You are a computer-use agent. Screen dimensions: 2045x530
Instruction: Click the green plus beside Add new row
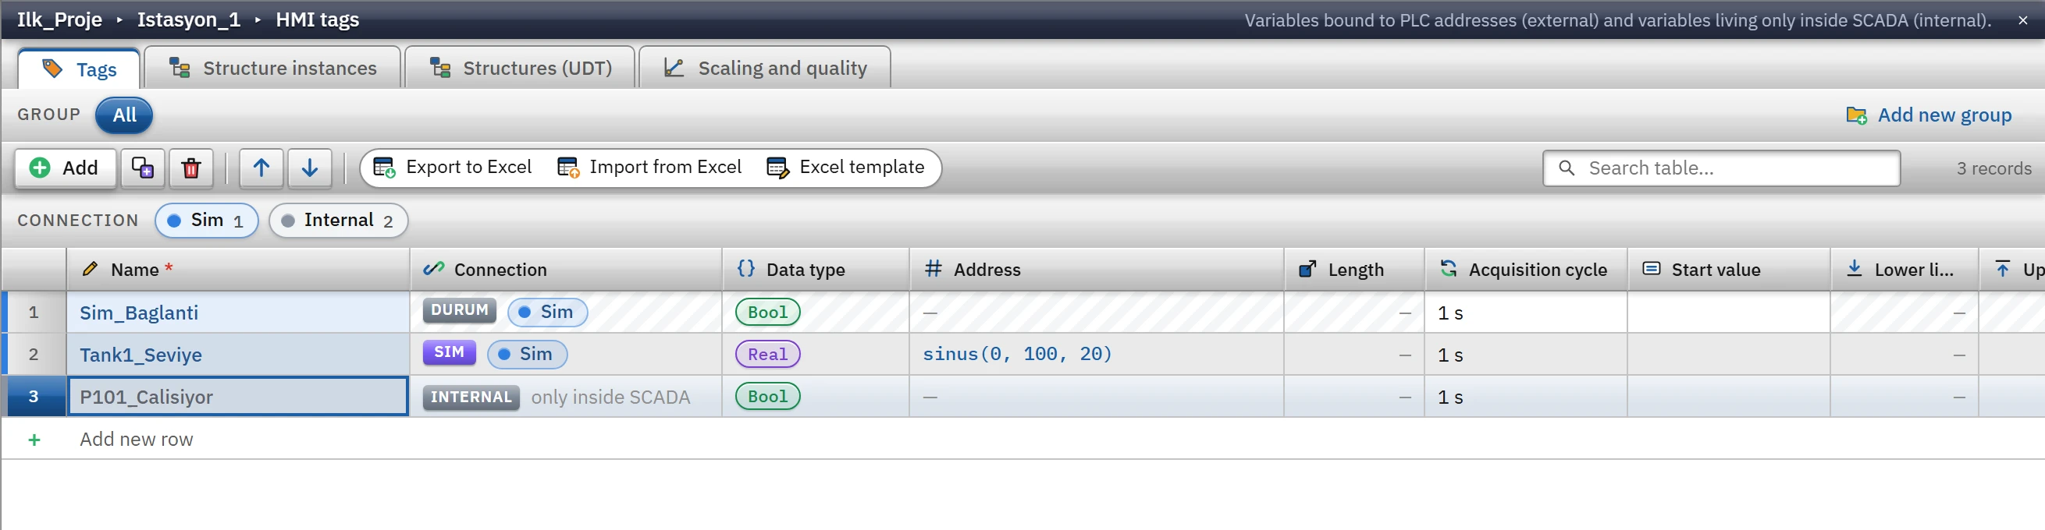34,440
